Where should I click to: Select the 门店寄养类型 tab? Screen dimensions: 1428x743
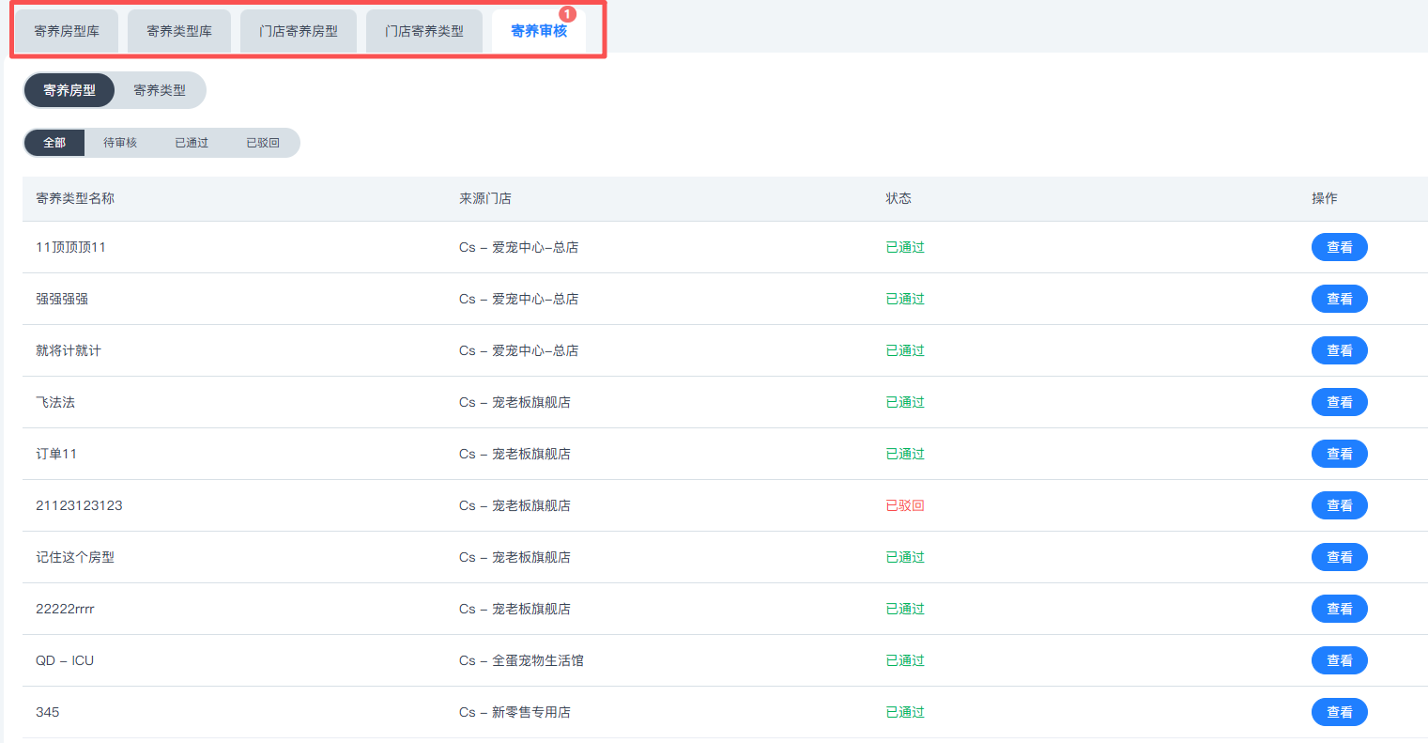tap(424, 31)
